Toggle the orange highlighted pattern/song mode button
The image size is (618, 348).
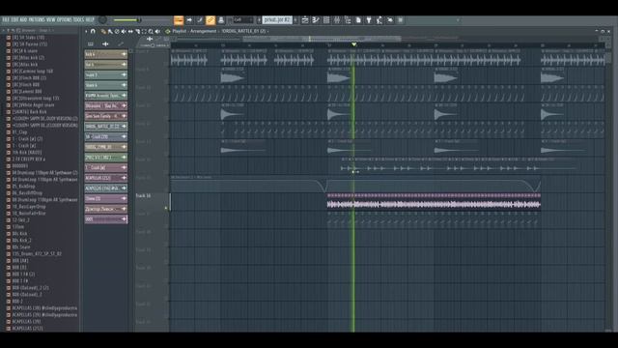179,20
